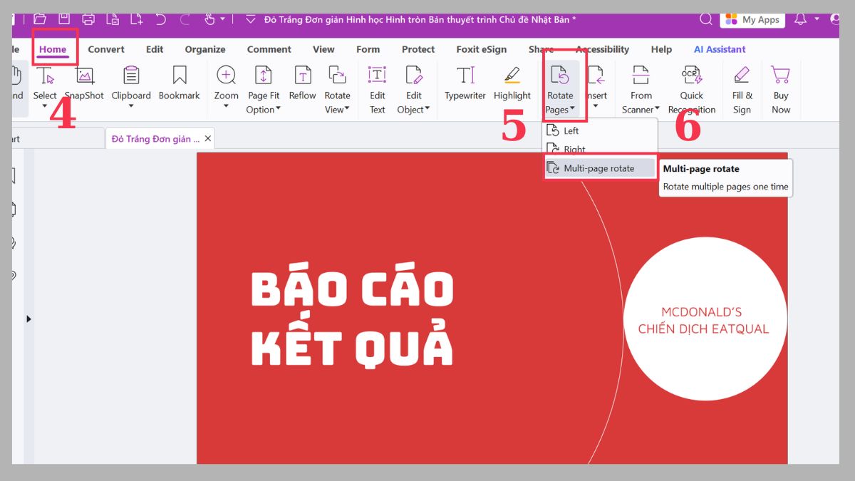
Task: Open the Fill & Sign tool
Action: coord(742,86)
